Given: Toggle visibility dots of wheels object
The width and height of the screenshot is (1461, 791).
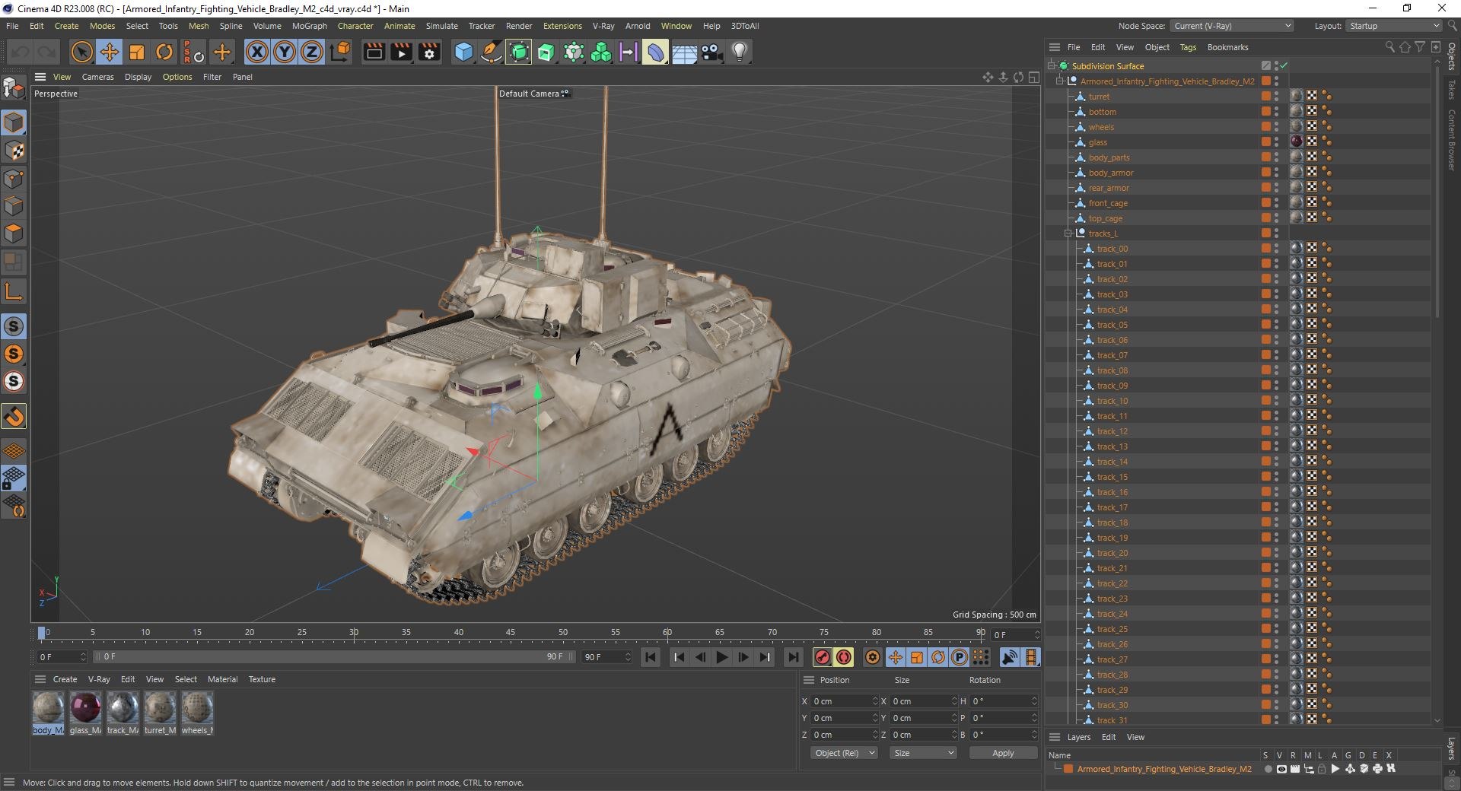Looking at the screenshot, I should [1276, 126].
